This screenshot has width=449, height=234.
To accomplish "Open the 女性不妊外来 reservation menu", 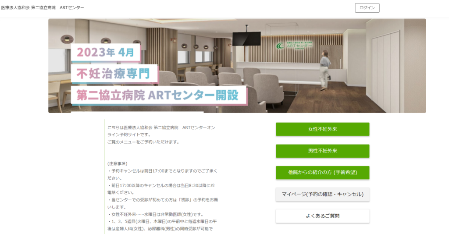I will tap(322, 129).
